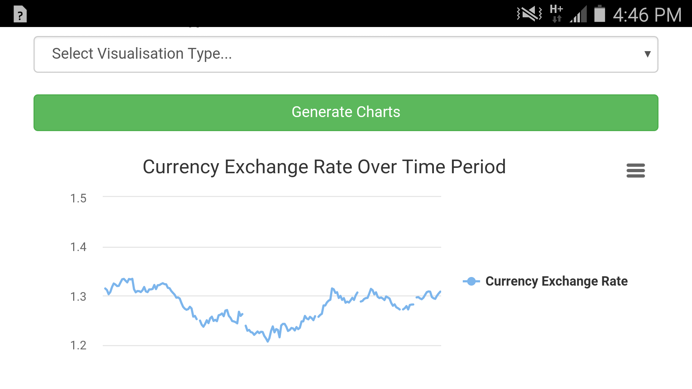Open the chart hamburger context menu
The height and width of the screenshot is (389, 692).
(635, 170)
